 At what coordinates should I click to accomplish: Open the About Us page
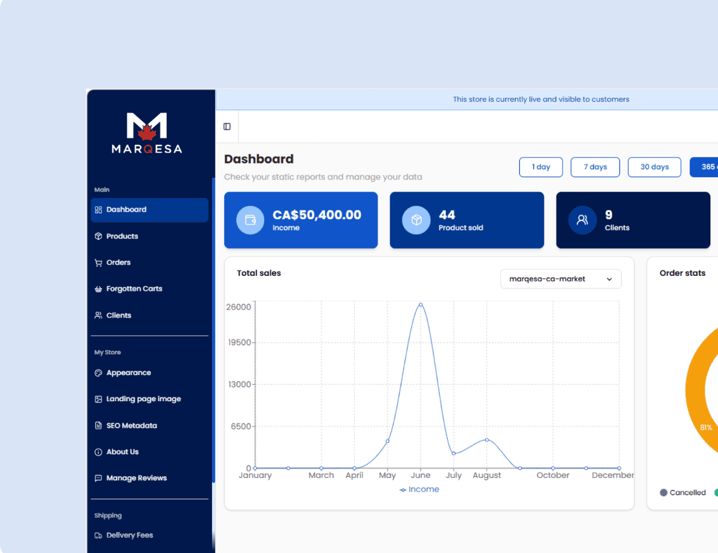(x=149, y=452)
